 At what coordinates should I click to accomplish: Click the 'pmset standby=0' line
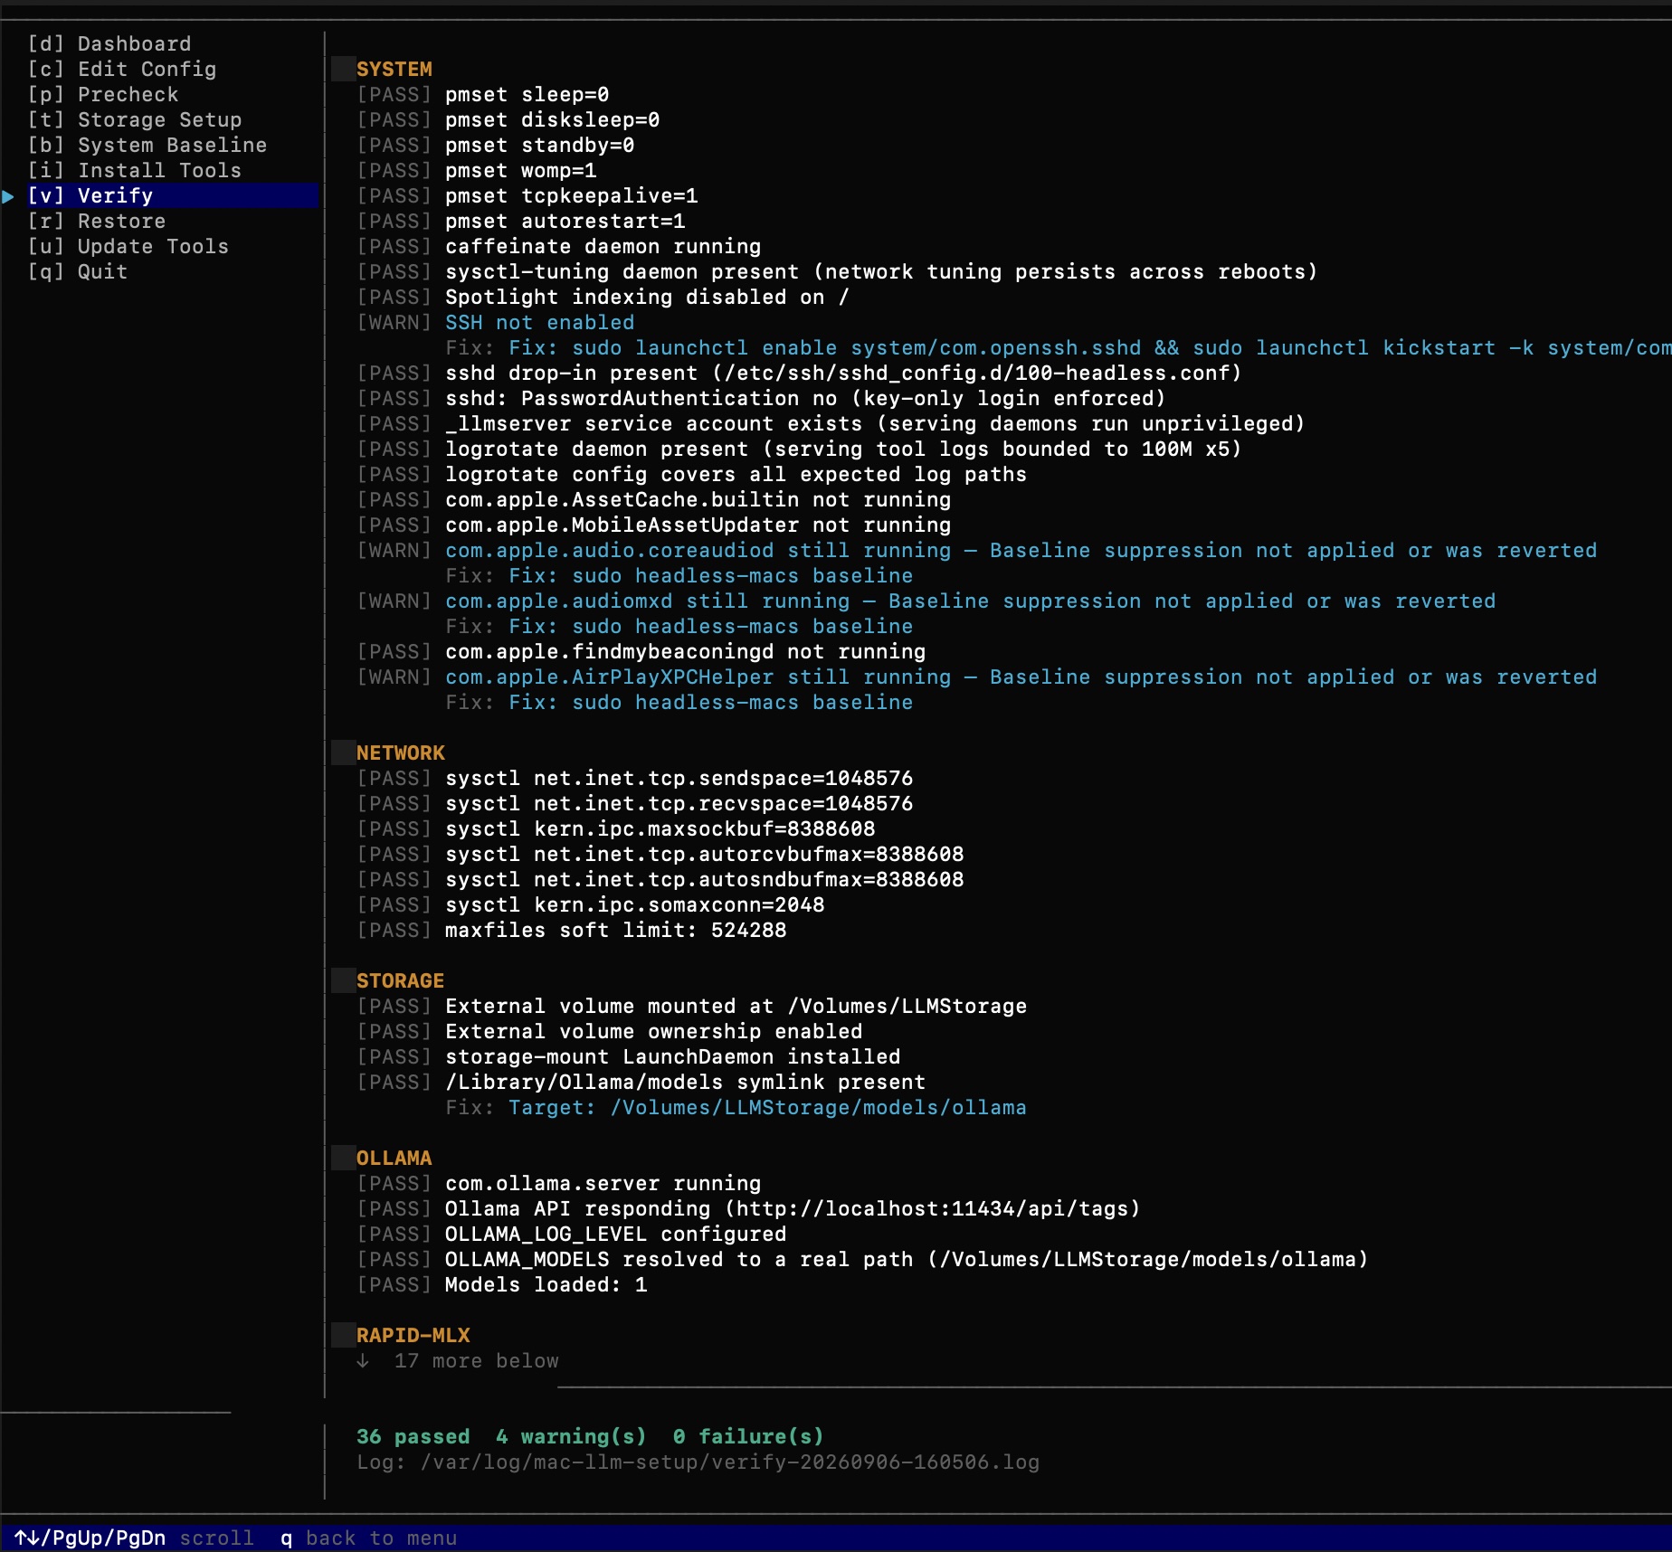click(496, 145)
